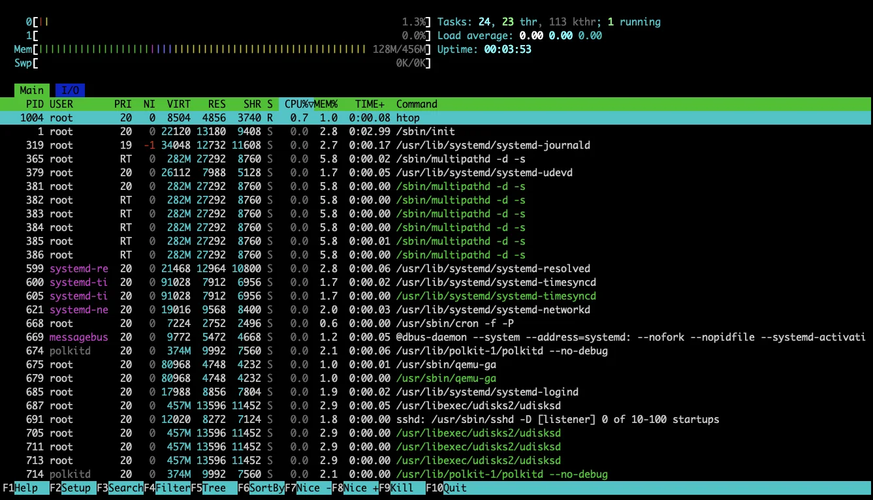Viewport: 873px width, 500px height.
Task: Click the CPU 0 usage meter
Action: (229, 22)
